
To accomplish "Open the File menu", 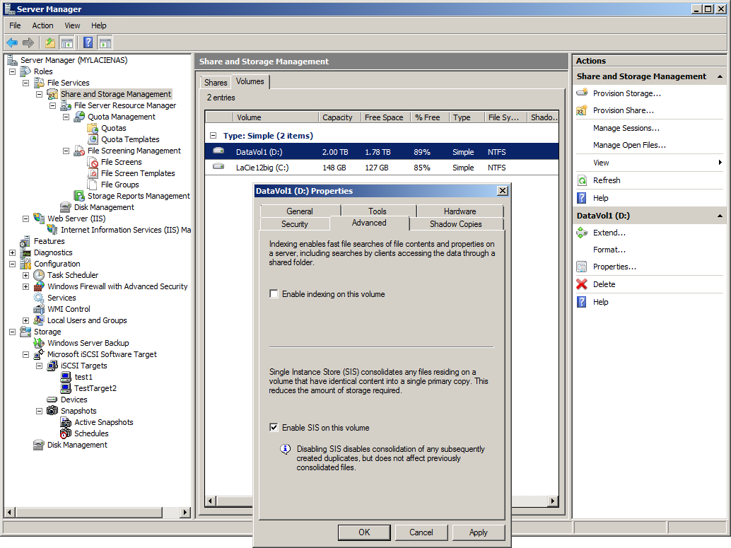I will click(x=15, y=25).
